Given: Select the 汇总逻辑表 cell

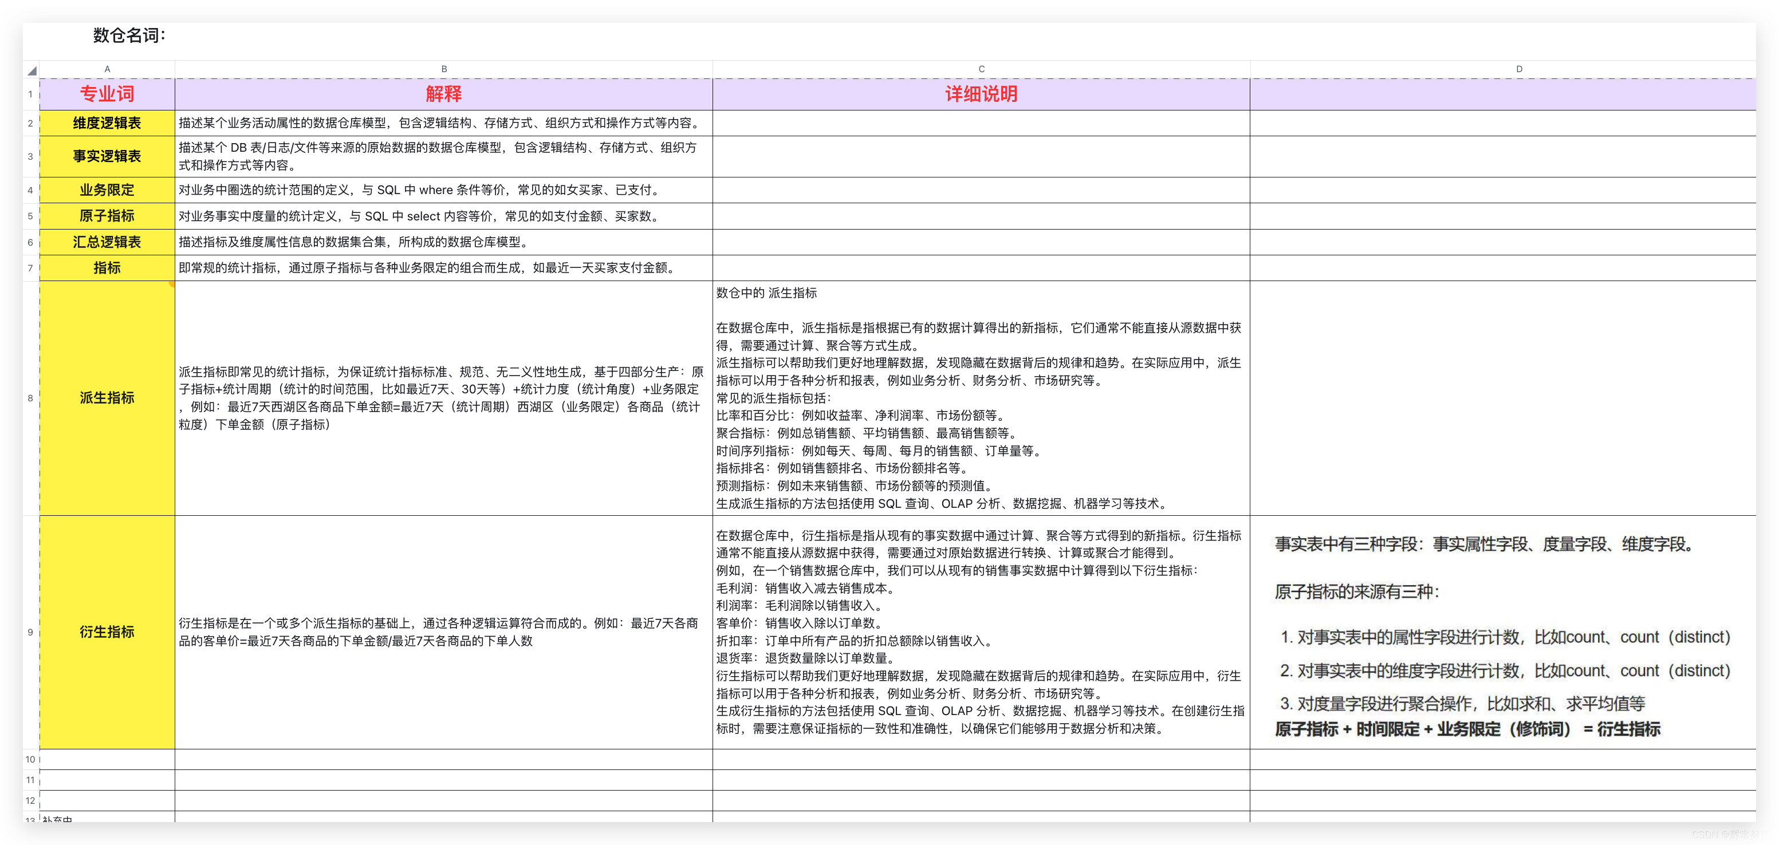Looking at the screenshot, I should [107, 242].
